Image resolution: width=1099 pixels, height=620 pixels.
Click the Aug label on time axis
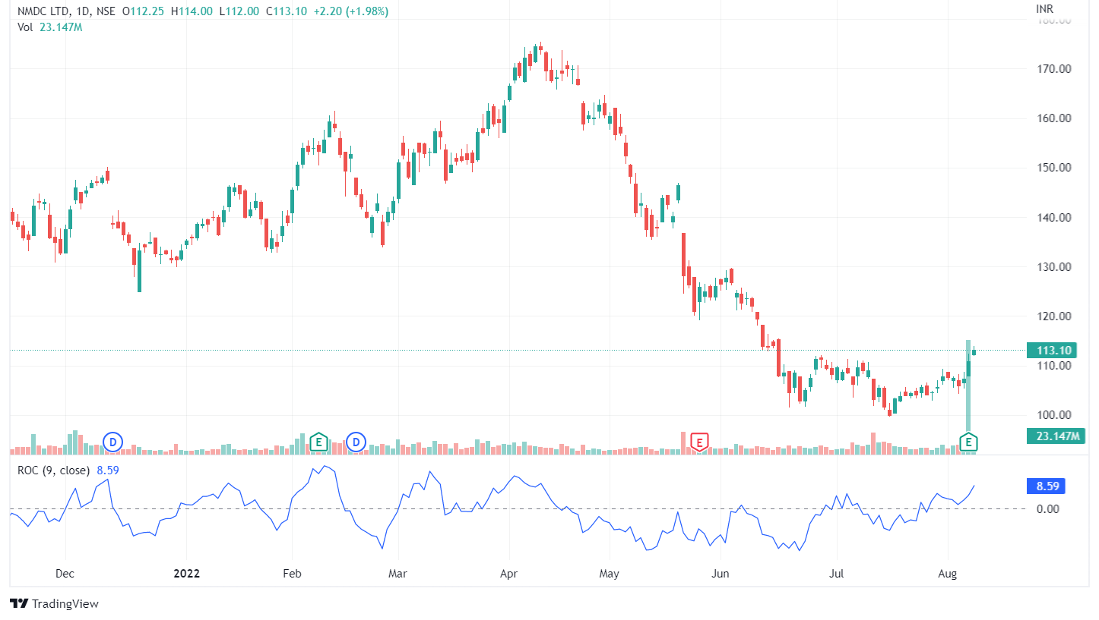(948, 573)
